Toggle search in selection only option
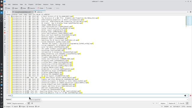 coord(32,103)
